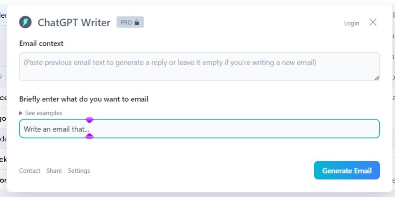Click the 'ChatGPT Writer' title text
The width and height of the screenshot is (395, 197).
click(74, 23)
